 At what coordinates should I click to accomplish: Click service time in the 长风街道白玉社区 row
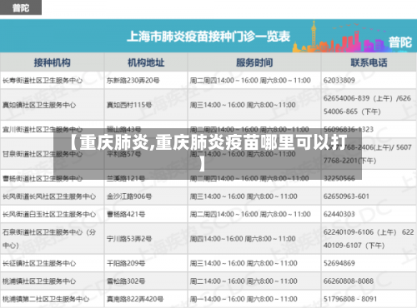(x=250, y=214)
